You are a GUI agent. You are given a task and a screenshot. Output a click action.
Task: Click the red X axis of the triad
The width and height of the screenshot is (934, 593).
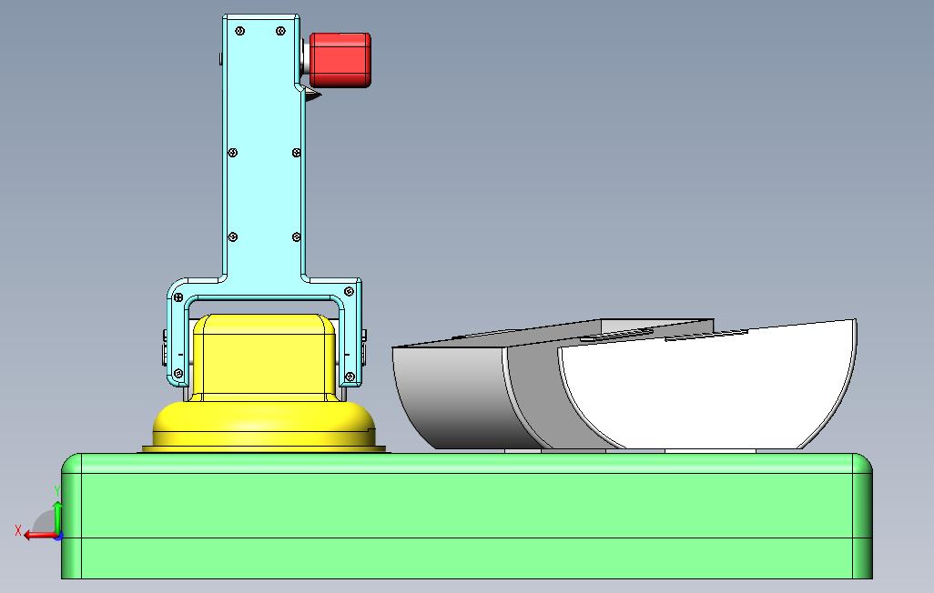pyautogui.click(x=39, y=536)
